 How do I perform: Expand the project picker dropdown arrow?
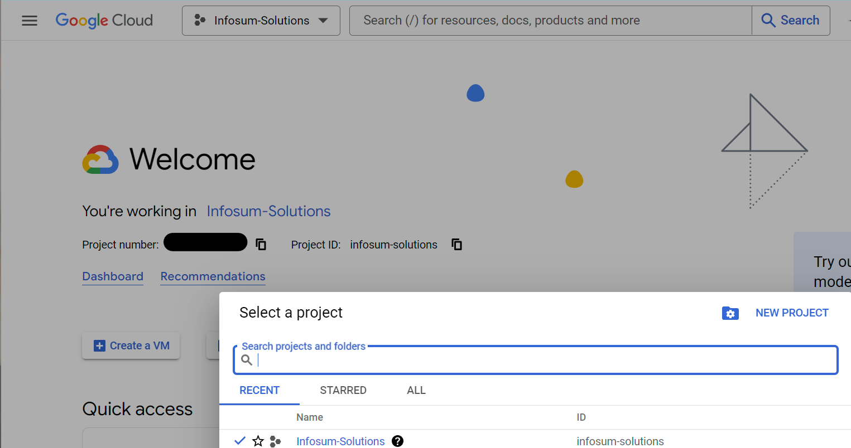pos(323,20)
